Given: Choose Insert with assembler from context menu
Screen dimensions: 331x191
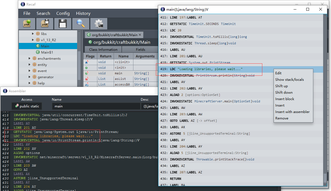Looking at the screenshot, I should (292, 112).
